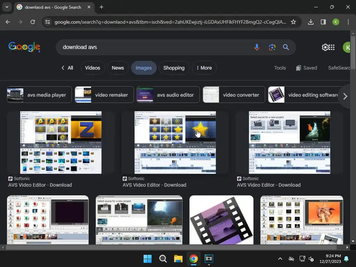Close the Google Search tab
356x267 pixels.
click(89, 7)
